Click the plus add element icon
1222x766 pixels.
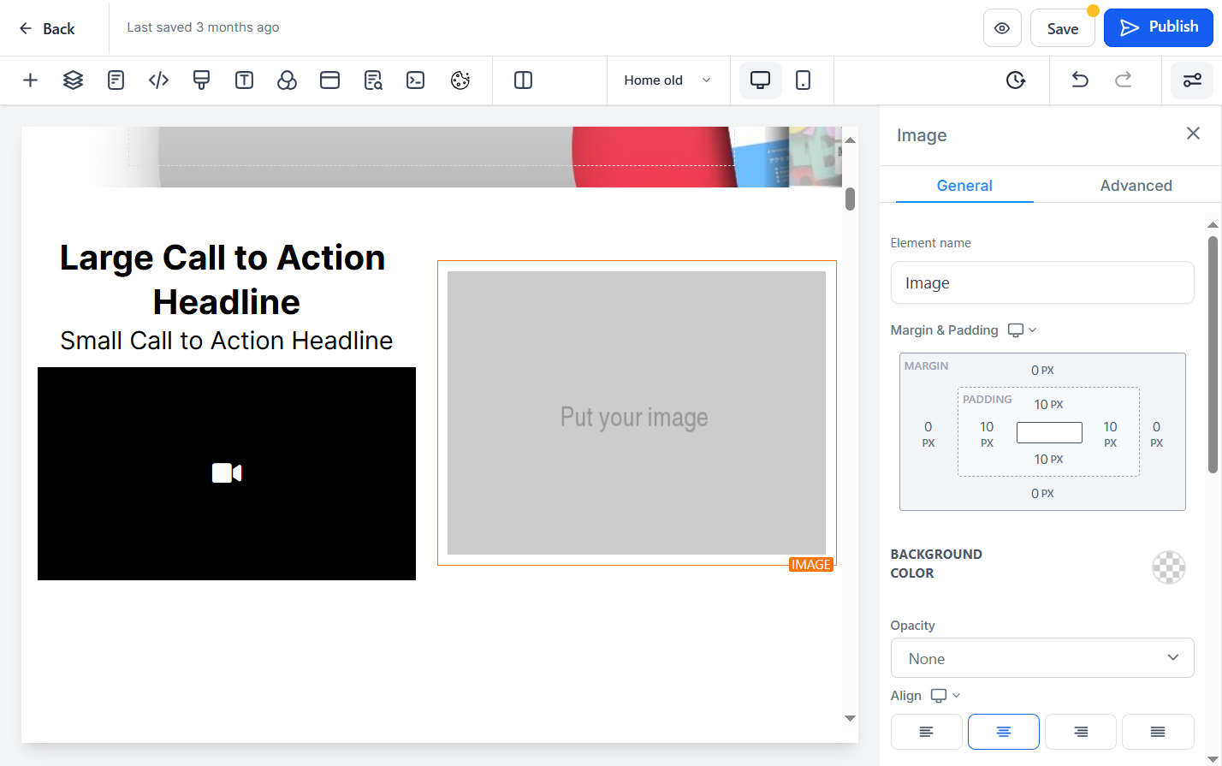click(x=30, y=80)
